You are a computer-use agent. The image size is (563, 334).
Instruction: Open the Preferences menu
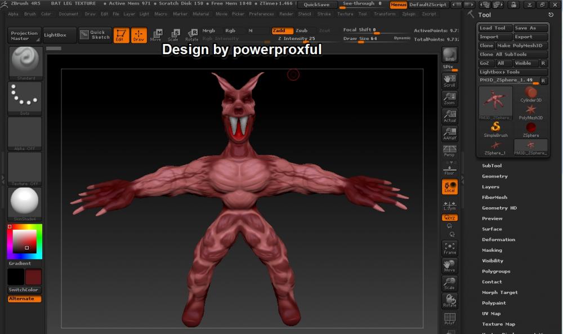[x=261, y=14]
